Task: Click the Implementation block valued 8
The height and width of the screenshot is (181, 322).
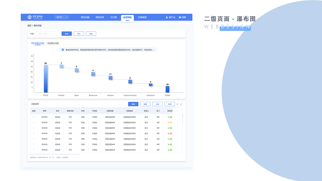Action: 130,82
